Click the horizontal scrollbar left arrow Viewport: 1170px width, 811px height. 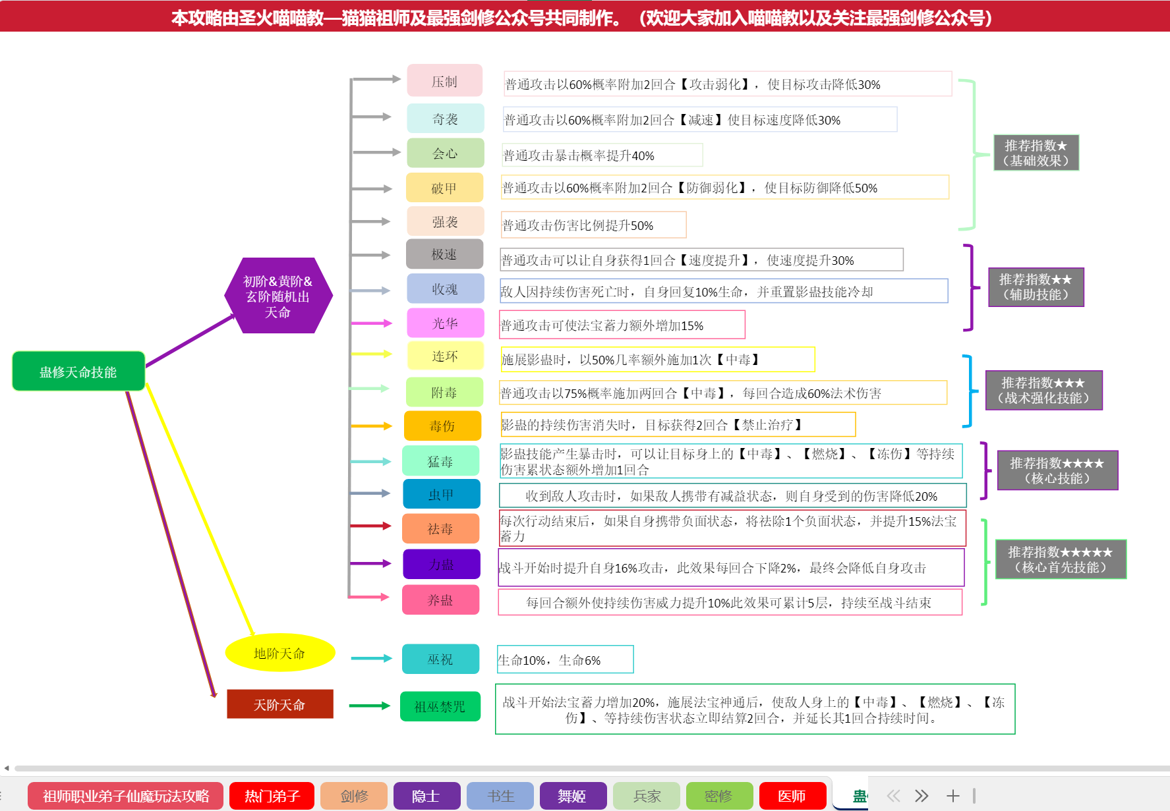[7, 768]
